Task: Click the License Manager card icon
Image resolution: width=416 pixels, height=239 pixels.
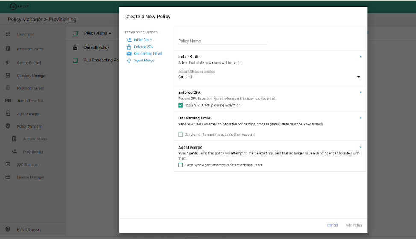Action: point(8,177)
